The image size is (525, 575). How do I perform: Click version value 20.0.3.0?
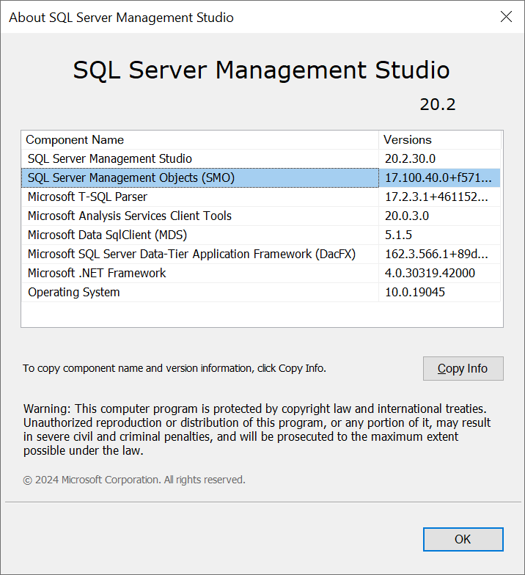click(x=407, y=216)
